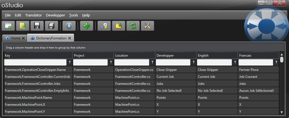Focus the English column filter text box

point(214,62)
